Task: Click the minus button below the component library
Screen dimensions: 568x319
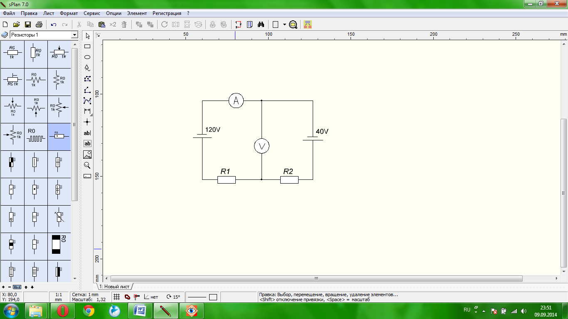Action: pos(9,287)
